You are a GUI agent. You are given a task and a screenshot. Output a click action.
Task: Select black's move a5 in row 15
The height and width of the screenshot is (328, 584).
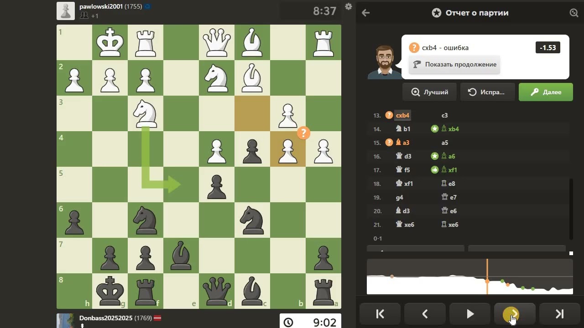click(444, 143)
